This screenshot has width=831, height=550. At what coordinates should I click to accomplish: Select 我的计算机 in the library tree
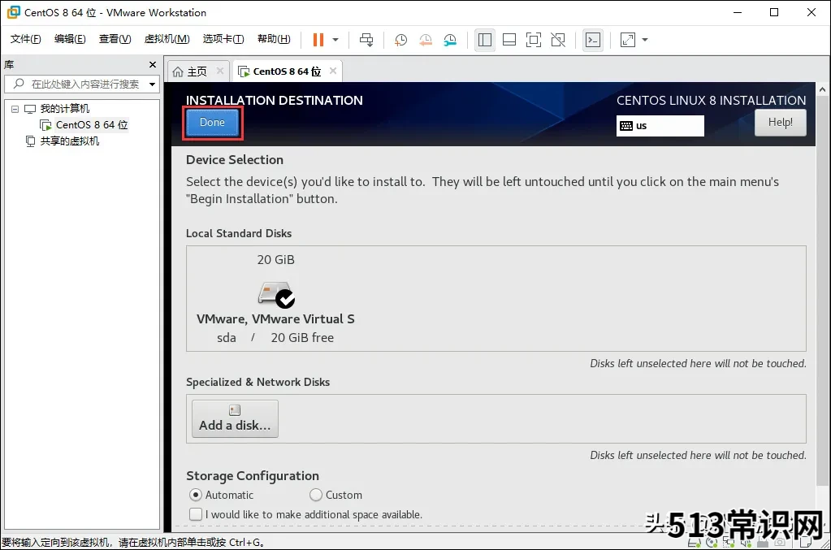65,109
